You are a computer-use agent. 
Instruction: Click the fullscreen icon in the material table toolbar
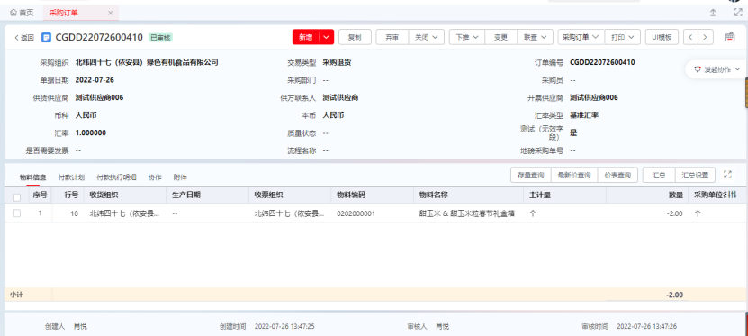tap(727, 175)
